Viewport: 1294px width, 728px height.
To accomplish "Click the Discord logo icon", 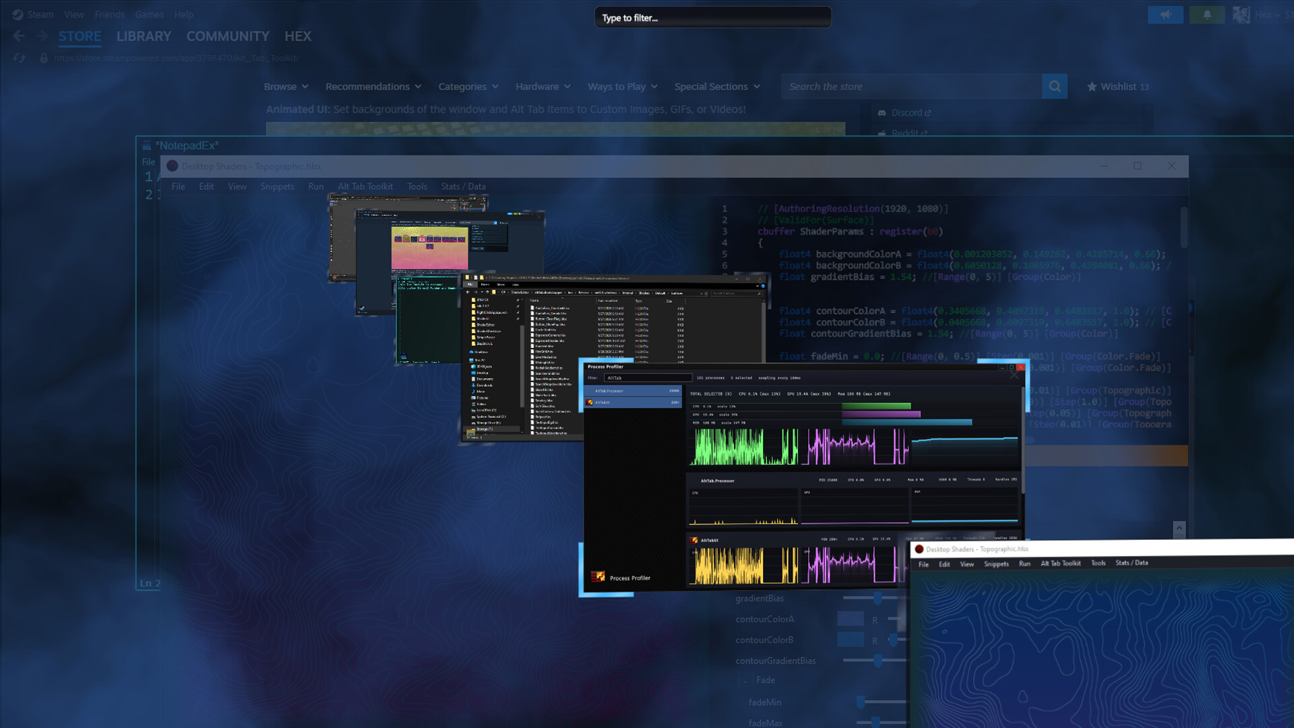I will coord(882,113).
